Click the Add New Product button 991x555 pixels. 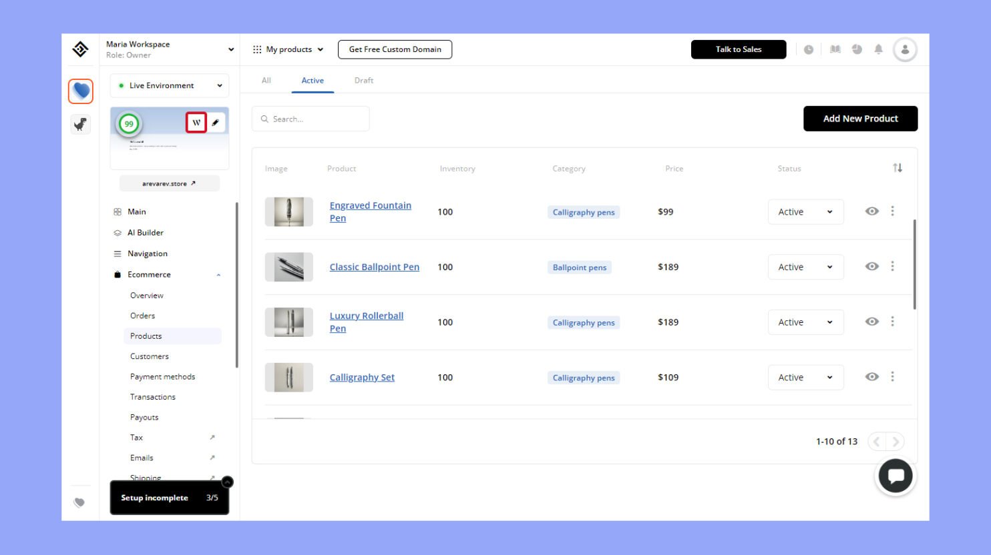pyautogui.click(x=860, y=118)
